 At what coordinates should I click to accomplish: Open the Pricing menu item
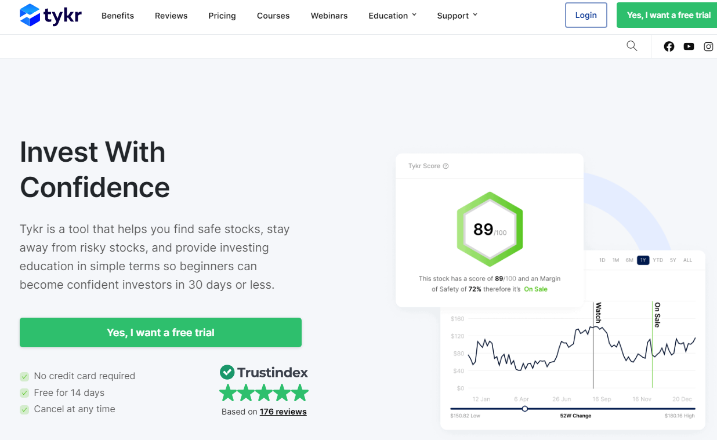222,16
